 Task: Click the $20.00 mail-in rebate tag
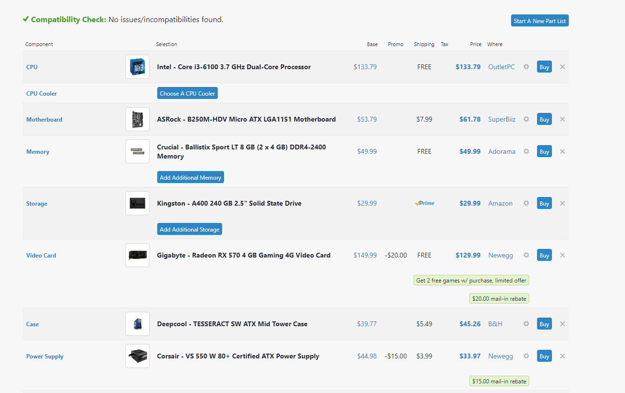click(x=499, y=298)
